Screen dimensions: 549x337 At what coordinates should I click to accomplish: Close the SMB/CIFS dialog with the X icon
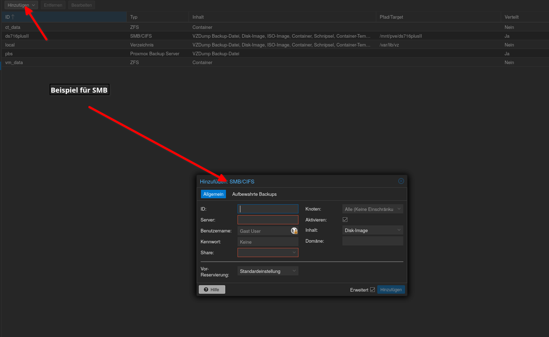(401, 181)
